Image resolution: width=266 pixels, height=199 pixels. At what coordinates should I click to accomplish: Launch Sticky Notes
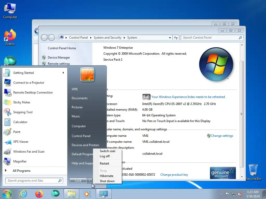point(35,102)
